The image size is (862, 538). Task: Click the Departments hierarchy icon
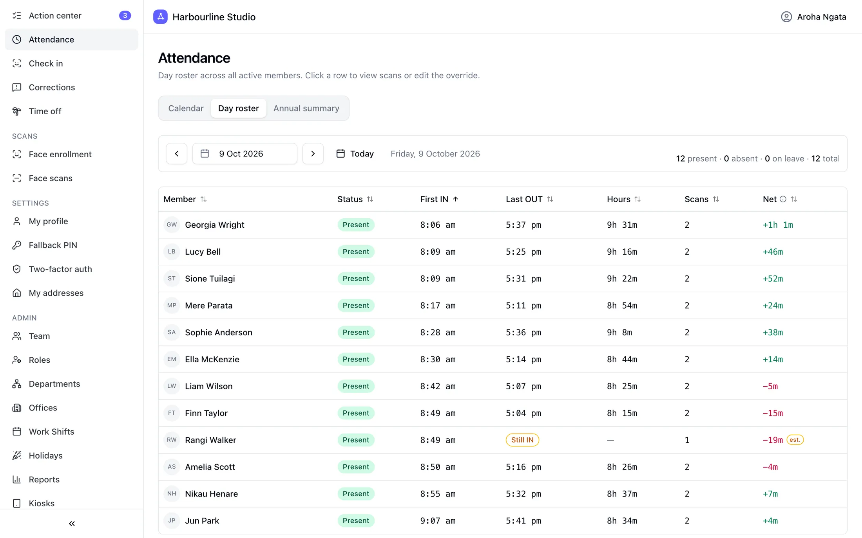tap(17, 384)
